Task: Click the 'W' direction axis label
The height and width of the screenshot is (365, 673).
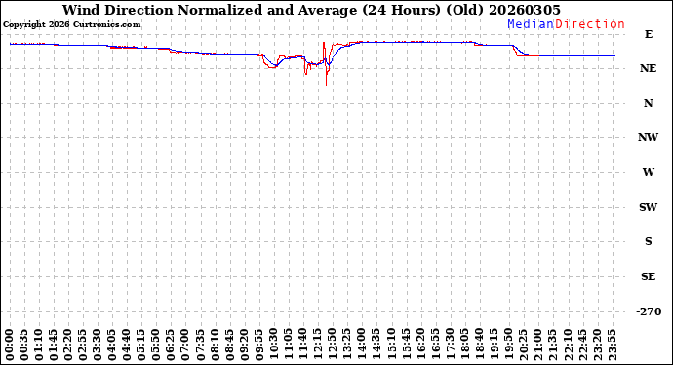Action: (x=648, y=172)
